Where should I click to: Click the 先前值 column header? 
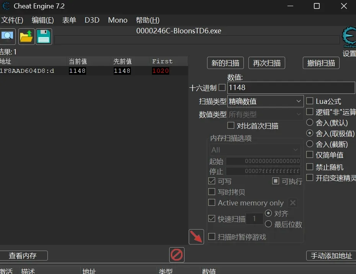click(130, 61)
